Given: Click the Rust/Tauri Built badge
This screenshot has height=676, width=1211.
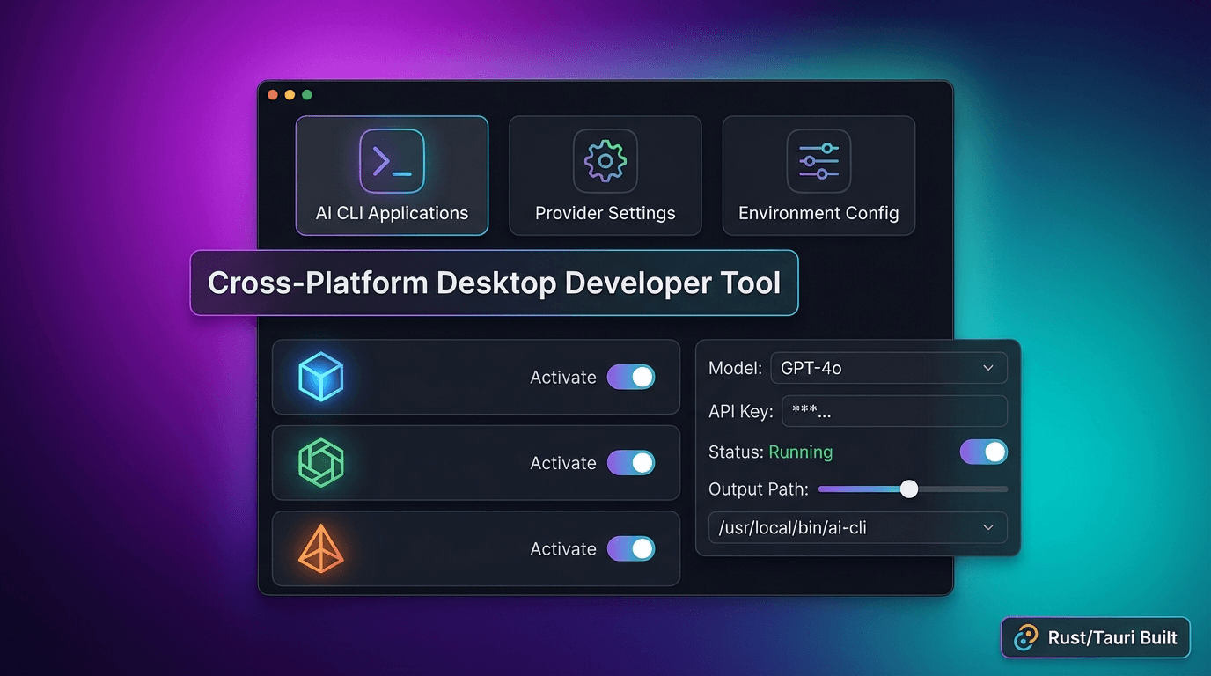Looking at the screenshot, I should click(1096, 638).
